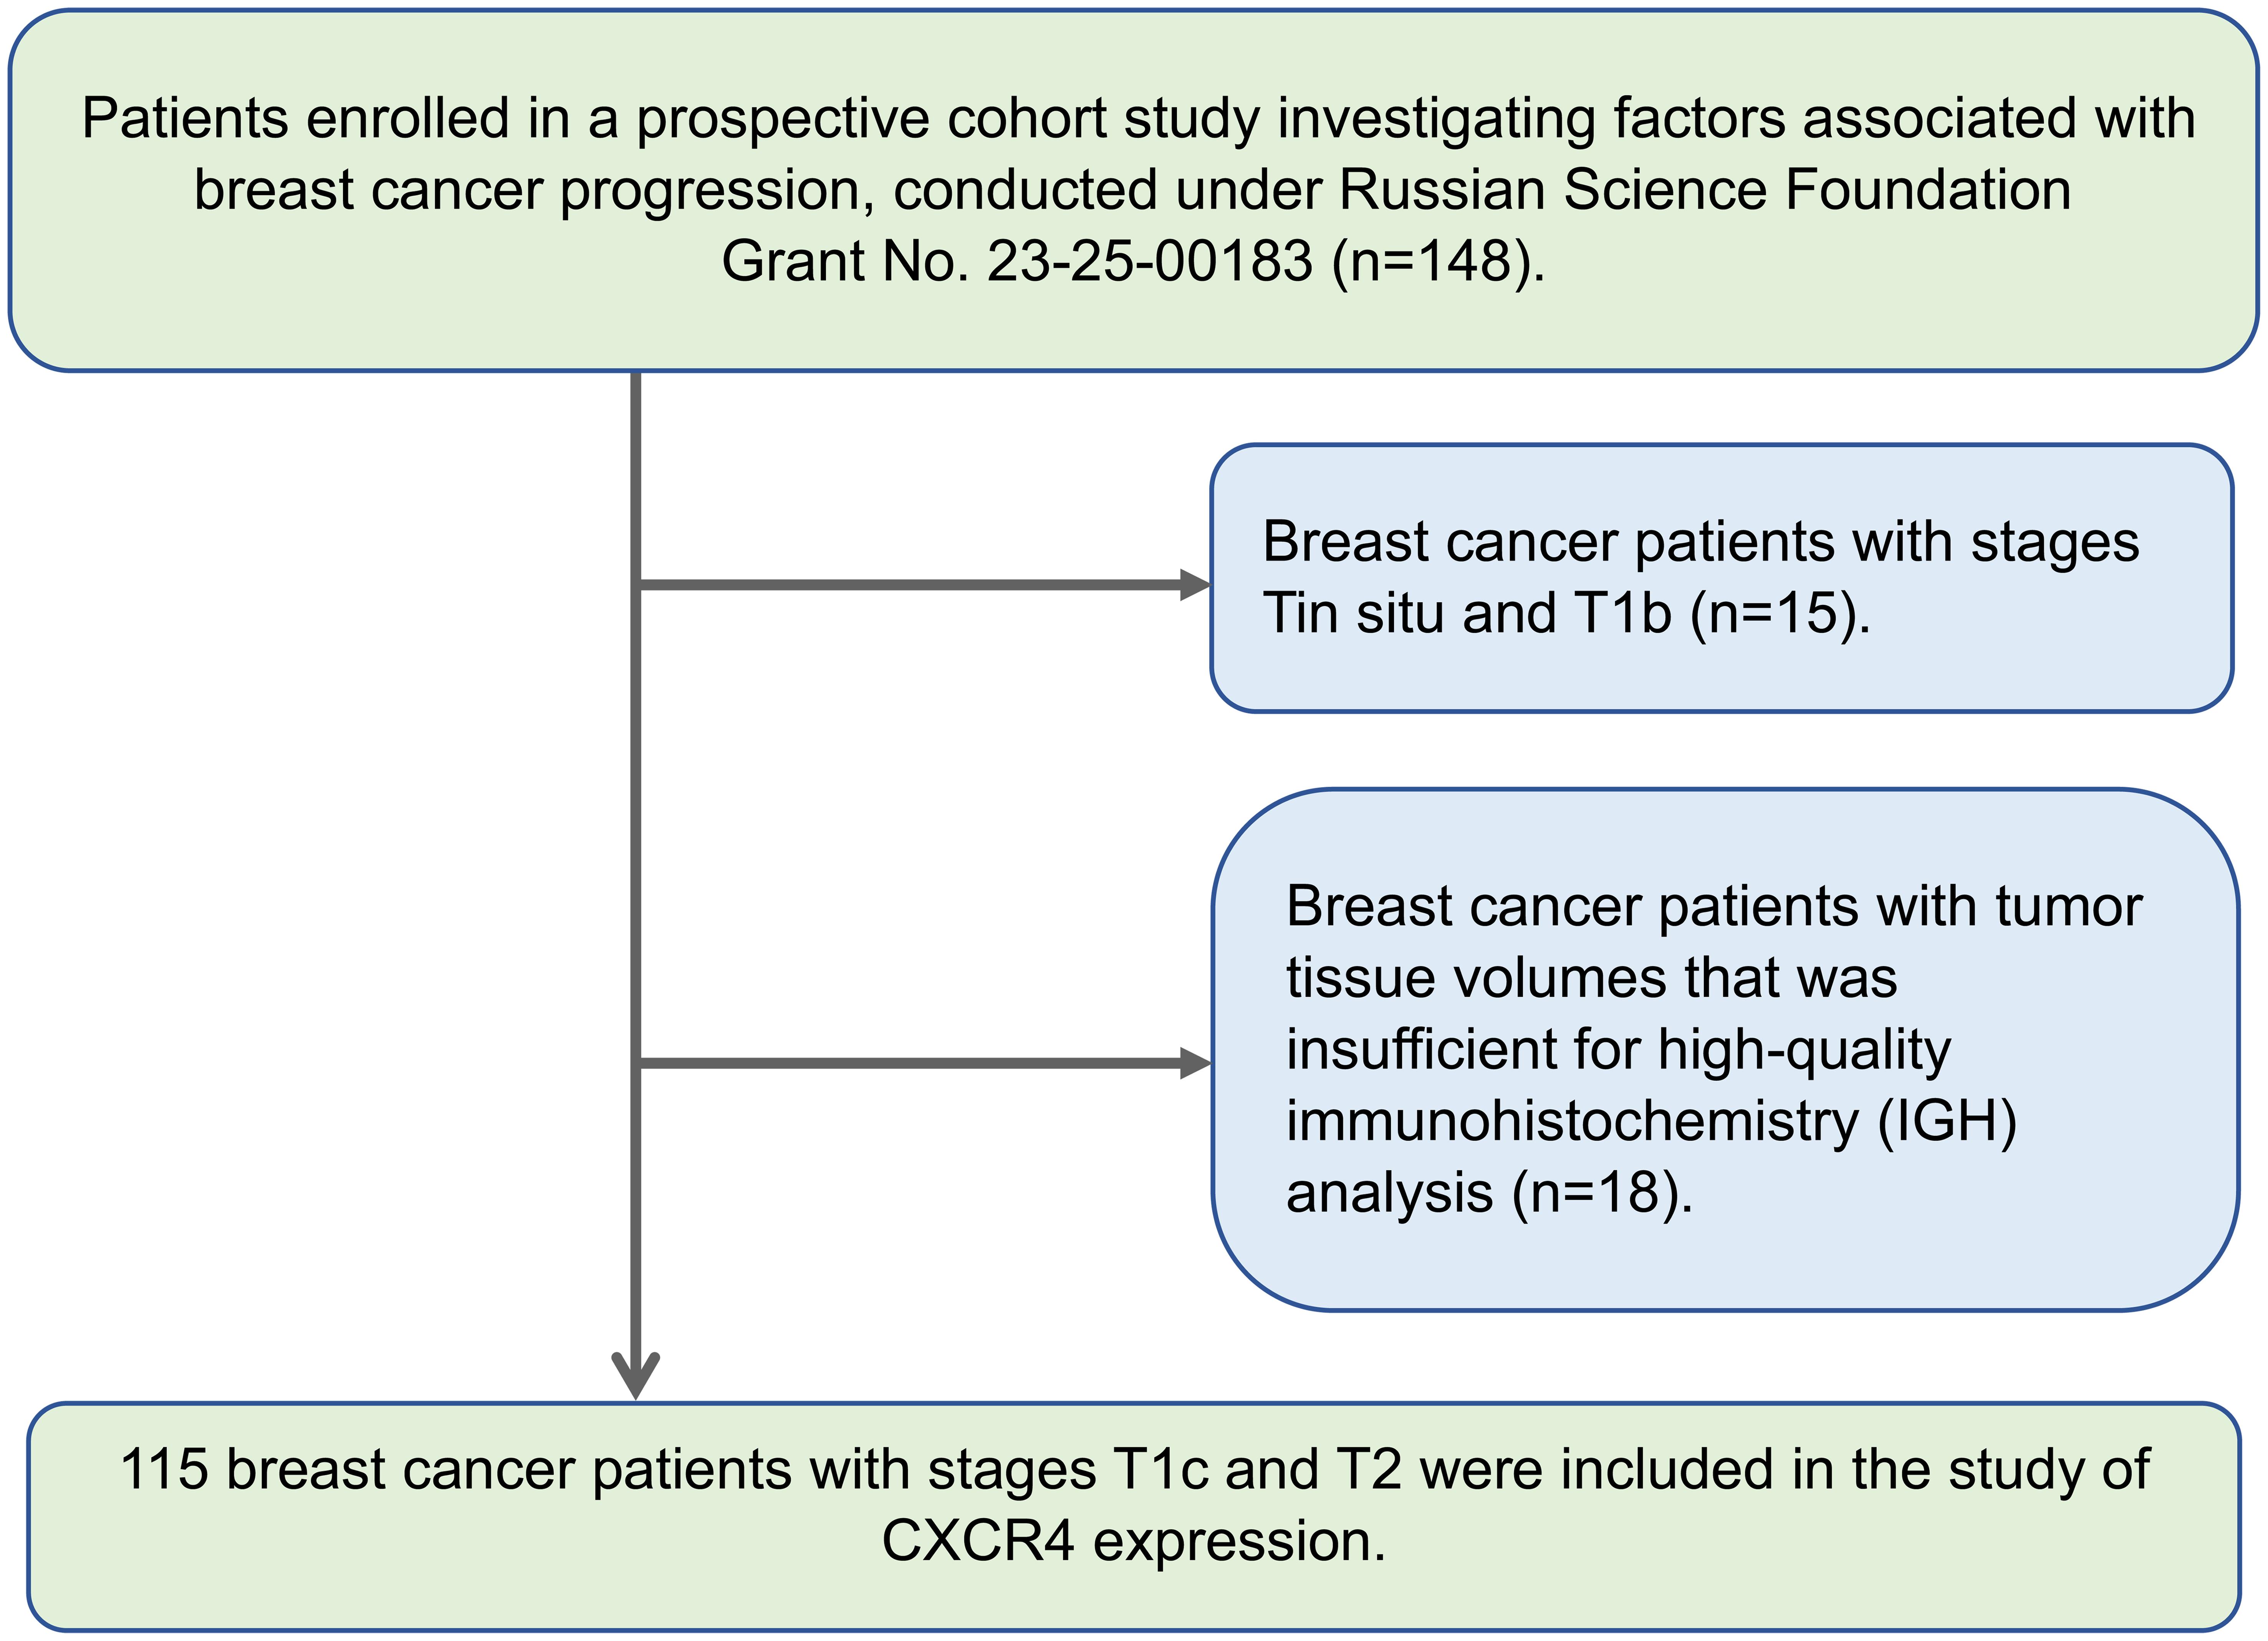2268x1641 pixels.
Task: Click the arrowhead pointing to T1b box
Action: [1196, 585]
